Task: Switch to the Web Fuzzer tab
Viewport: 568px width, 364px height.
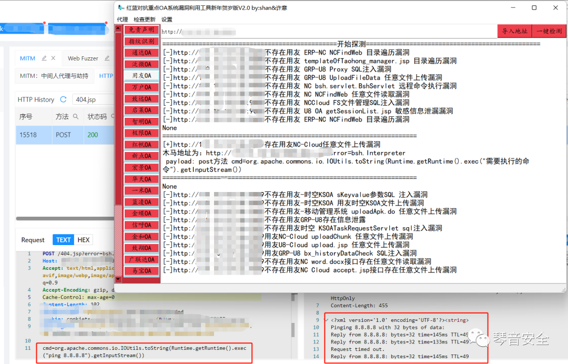Action: [x=83, y=58]
